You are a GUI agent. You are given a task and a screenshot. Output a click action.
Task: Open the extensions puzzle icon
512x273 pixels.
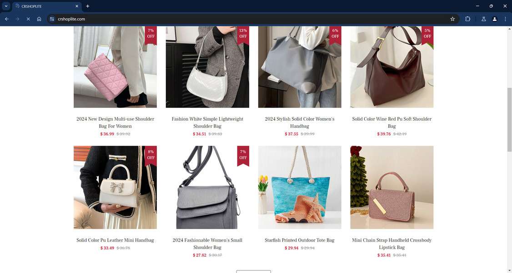[467, 19]
